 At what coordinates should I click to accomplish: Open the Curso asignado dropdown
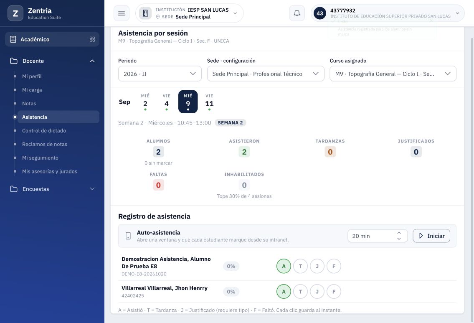[x=393, y=74]
